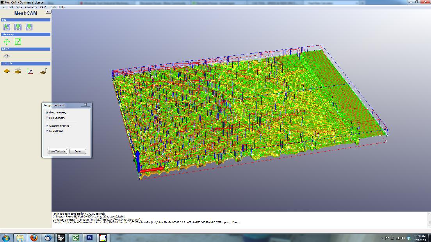This screenshot has width=431, height=242.
Task: Open the File menu
Action: tap(4, 7)
